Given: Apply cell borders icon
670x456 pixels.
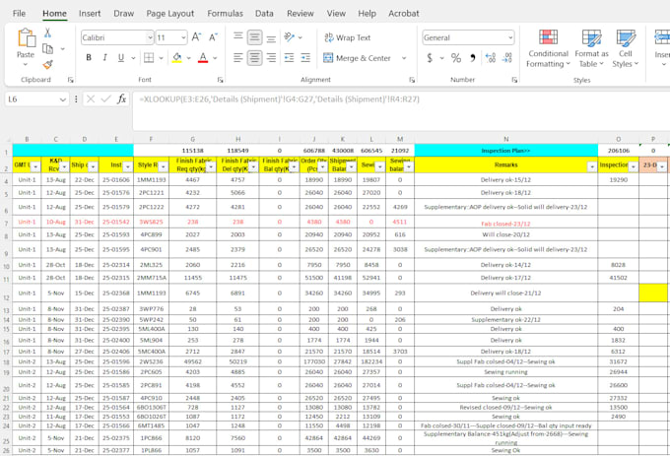Looking at the screenshot, I should (149, 58).
